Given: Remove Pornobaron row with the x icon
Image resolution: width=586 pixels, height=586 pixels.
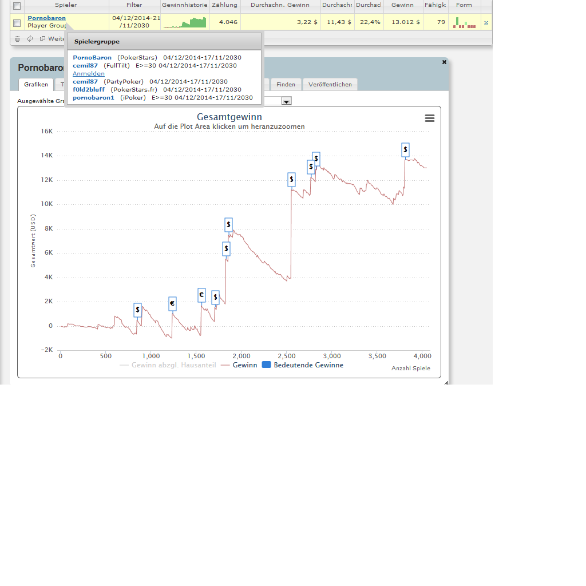Looking at the screenshot, I should coord(486,23).
